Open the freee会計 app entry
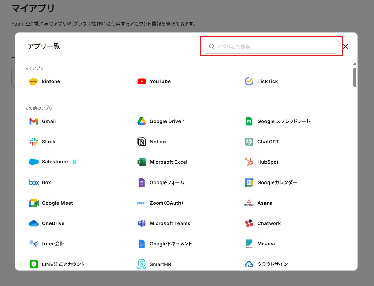This screenshot has height=286, width=374. [x=53, y=244]
